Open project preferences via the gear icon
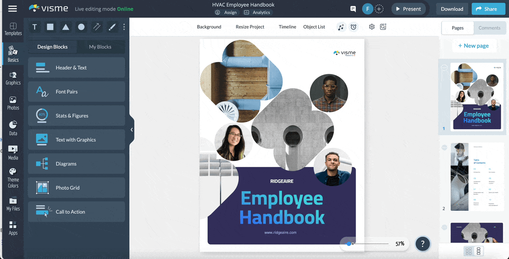 372,27
